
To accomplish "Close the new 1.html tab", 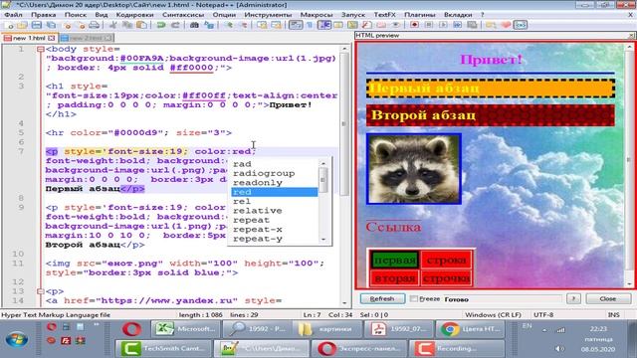I will coord(51,38).
